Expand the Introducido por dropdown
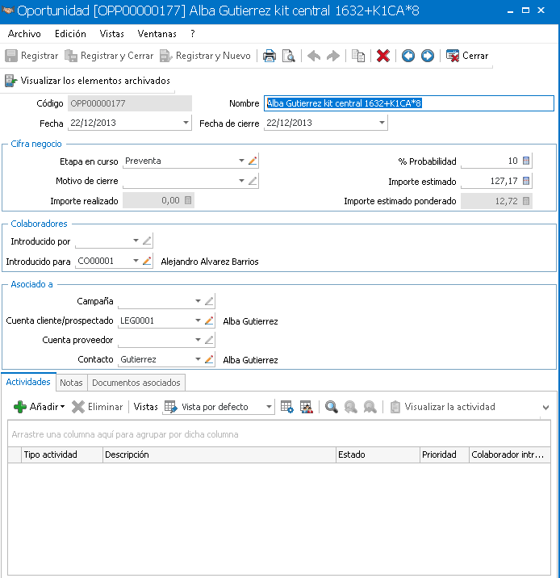Viewport: 560px width, 578px height. [x=136, y=241]
